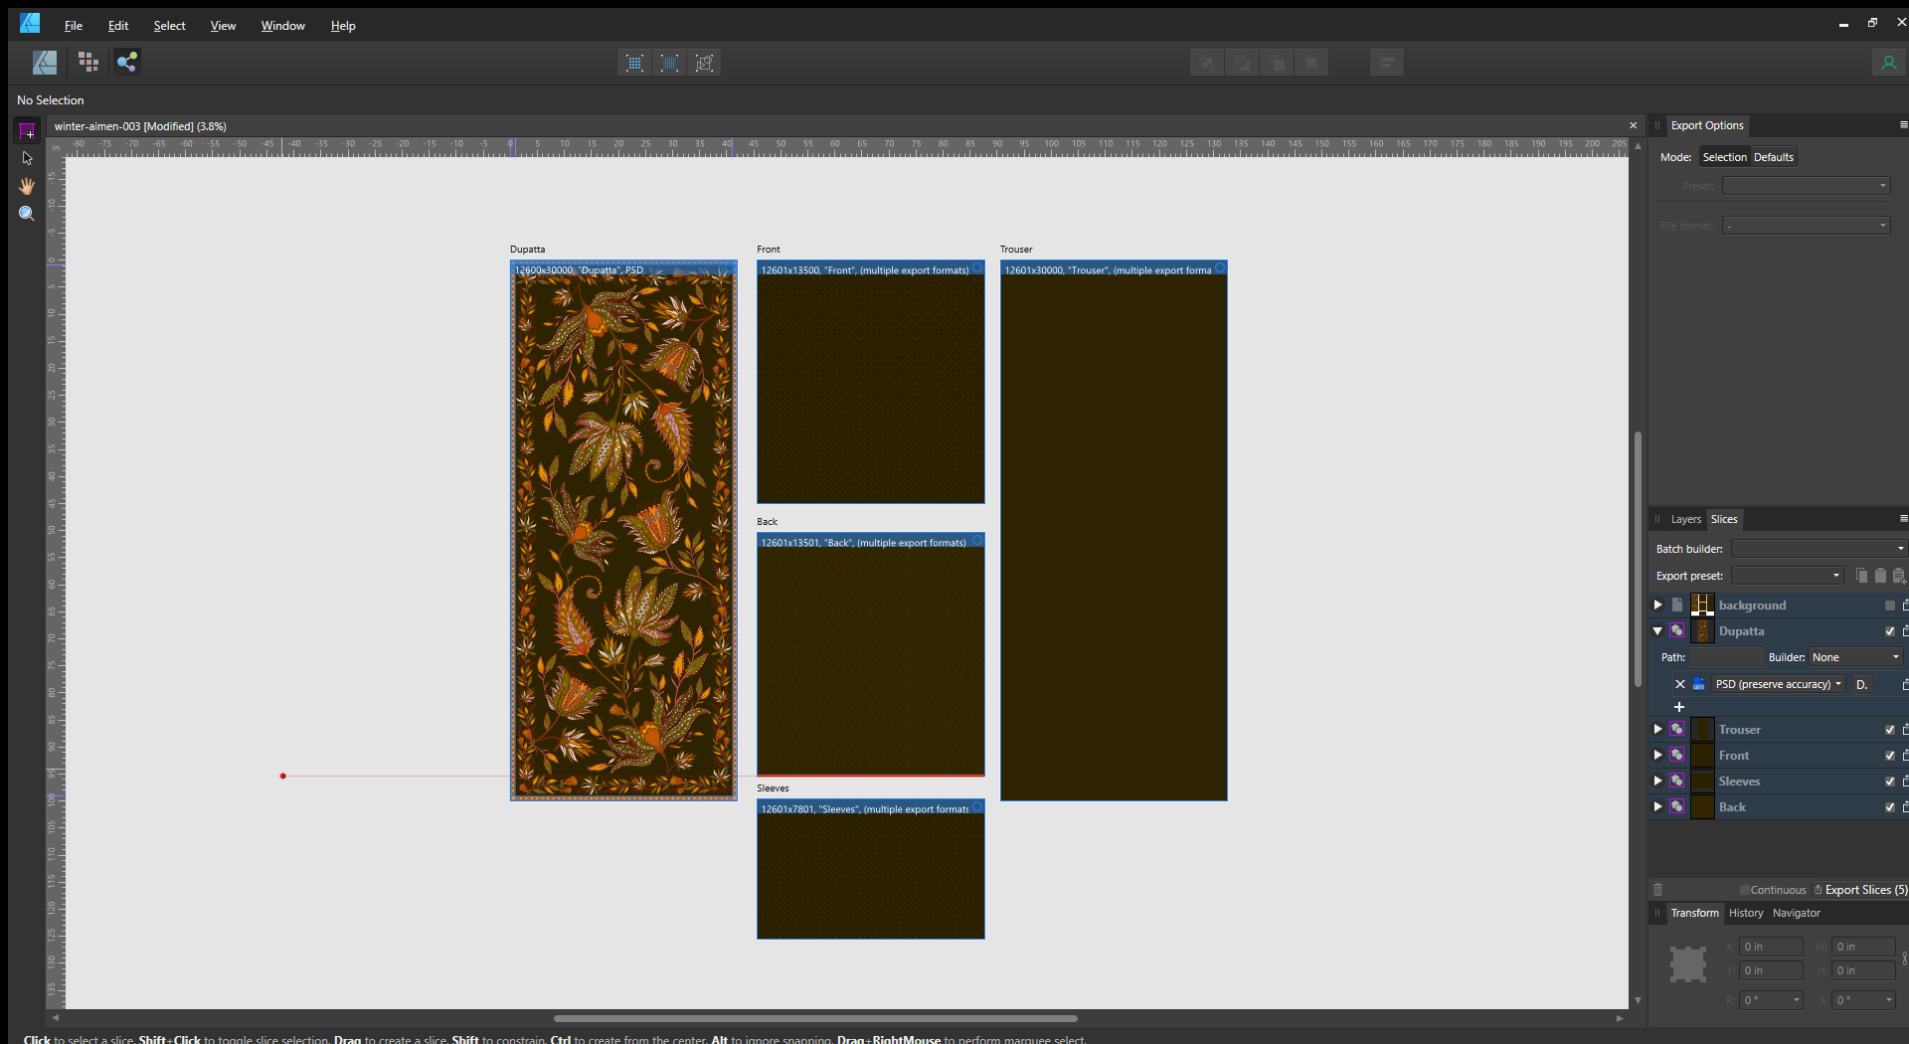Switch to the Export Persona icon
Image resolution: width=1909 pixels, height=1044 pixels.
click(x=126, y=63)
